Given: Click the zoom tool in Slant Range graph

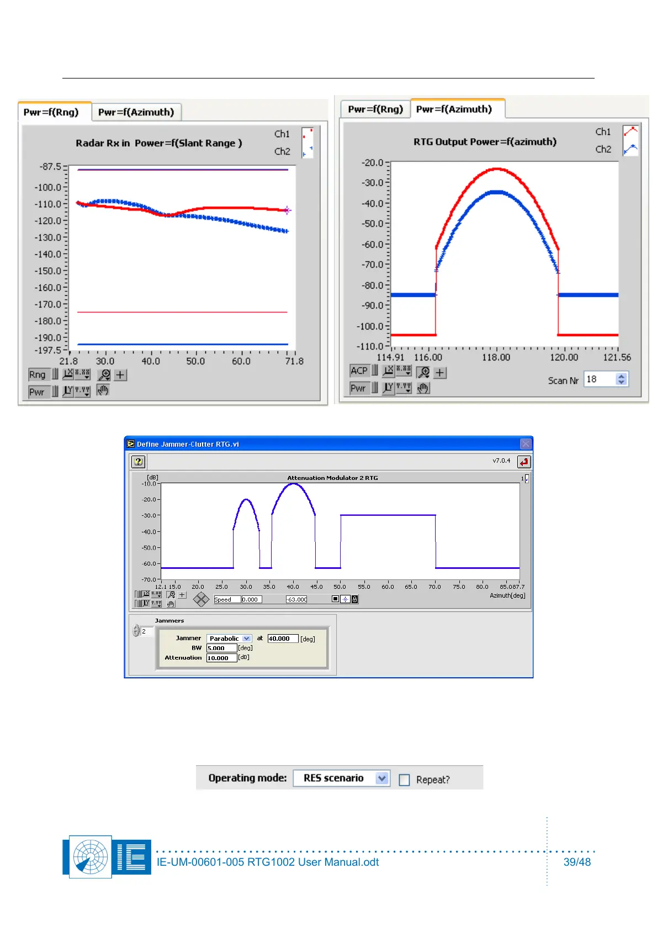Looking at the screenshot, I should [x=104, y=375].
